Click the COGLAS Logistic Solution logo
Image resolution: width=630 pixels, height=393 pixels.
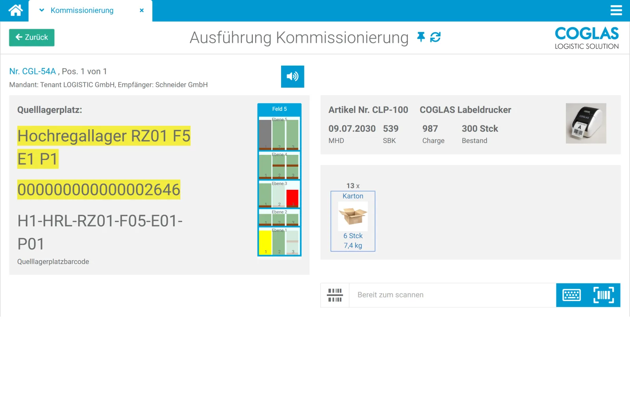(587, 38)
